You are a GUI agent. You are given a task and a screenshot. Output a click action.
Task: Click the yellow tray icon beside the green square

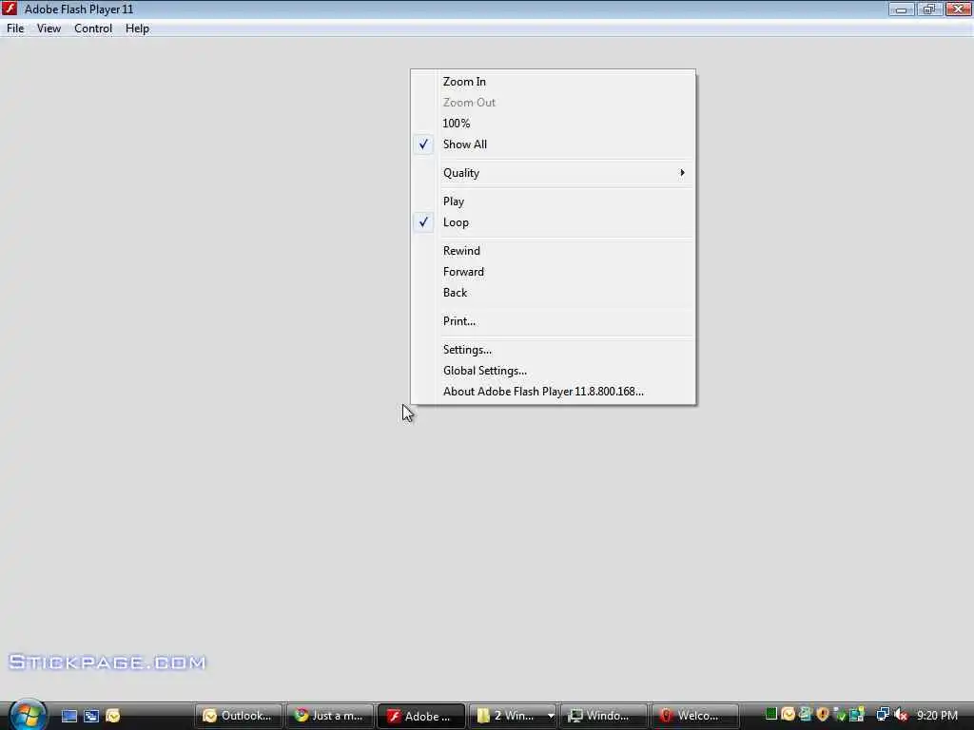tap(788, 715)
